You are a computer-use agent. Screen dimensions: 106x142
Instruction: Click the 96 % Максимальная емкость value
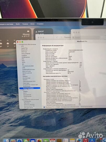[69, 73]
